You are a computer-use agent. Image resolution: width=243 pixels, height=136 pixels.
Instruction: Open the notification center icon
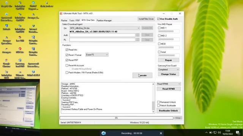click(238, 133)
